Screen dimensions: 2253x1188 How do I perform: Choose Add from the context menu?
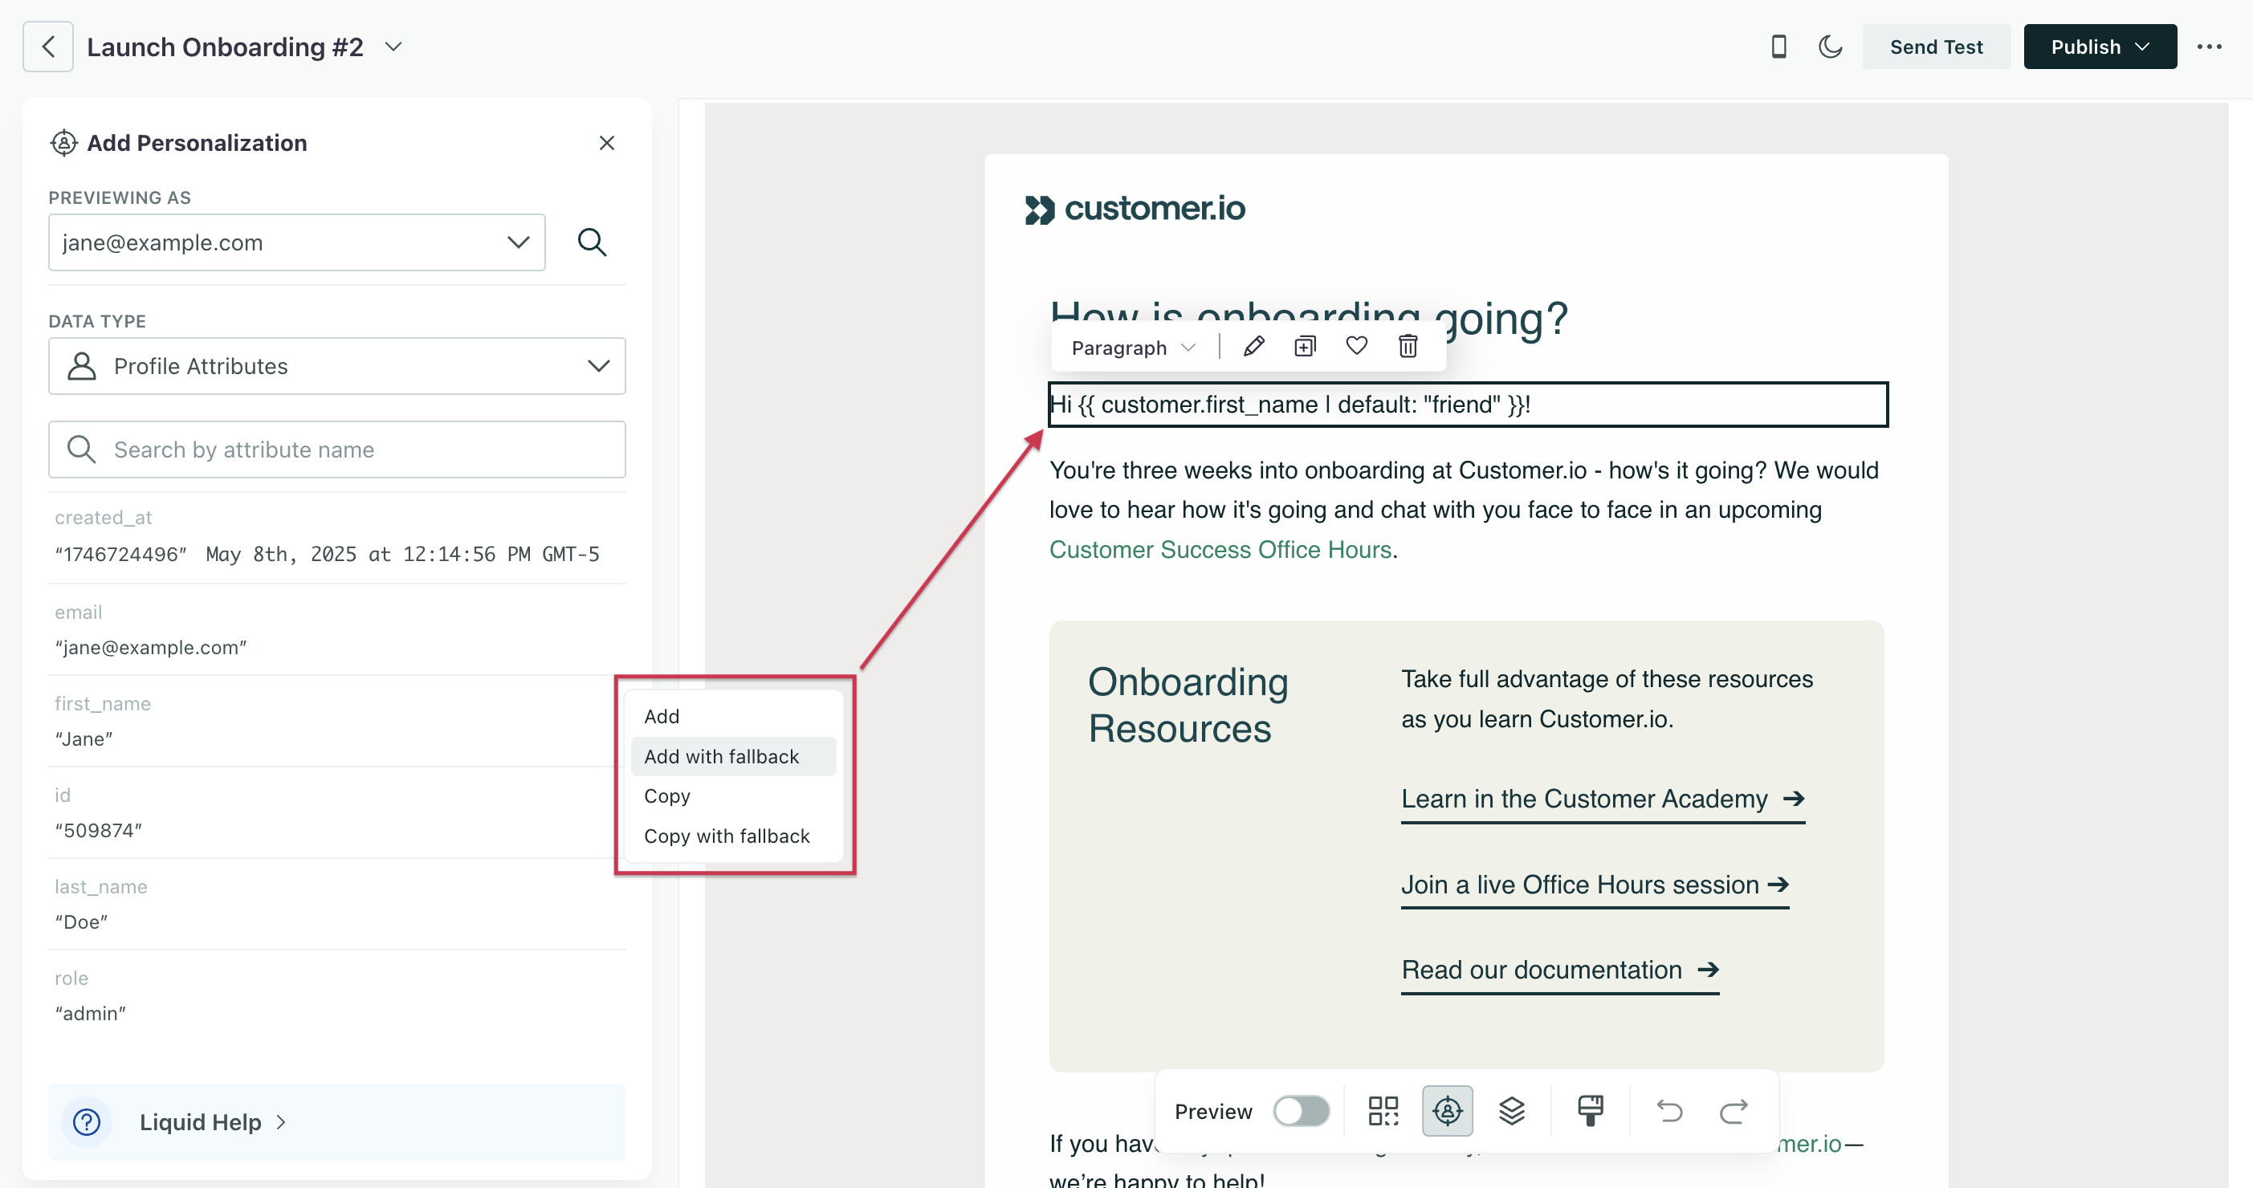(733, 716)
